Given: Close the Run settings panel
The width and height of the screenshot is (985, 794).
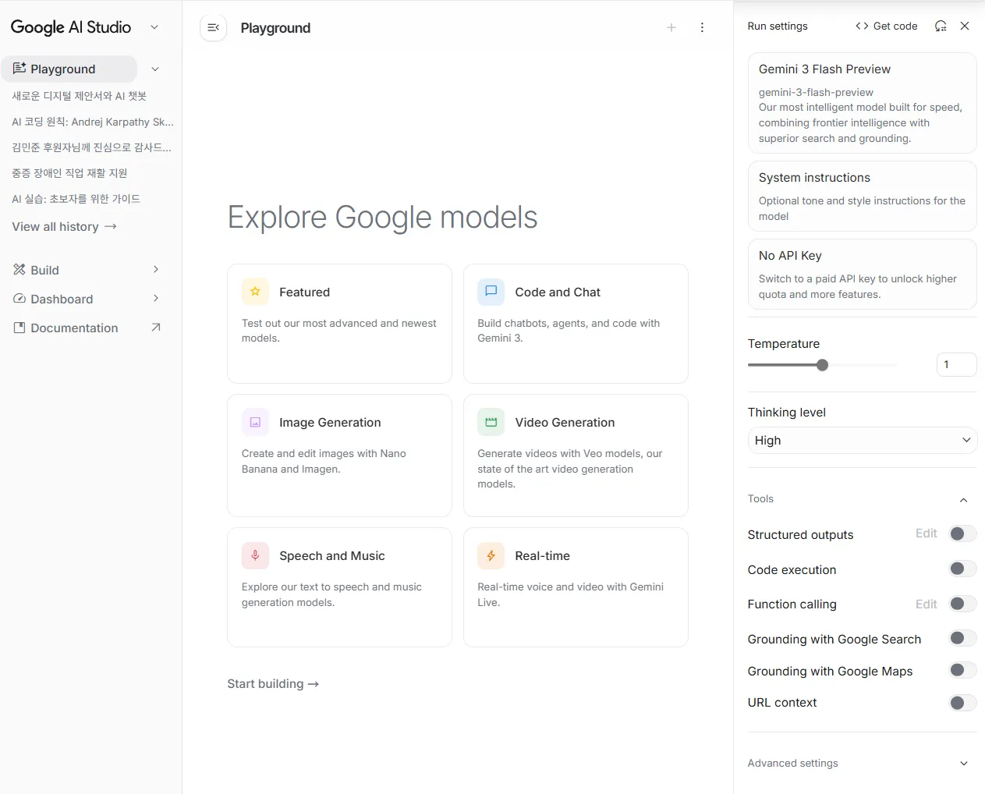Looking at the screenshot, I should pos(965,27).
